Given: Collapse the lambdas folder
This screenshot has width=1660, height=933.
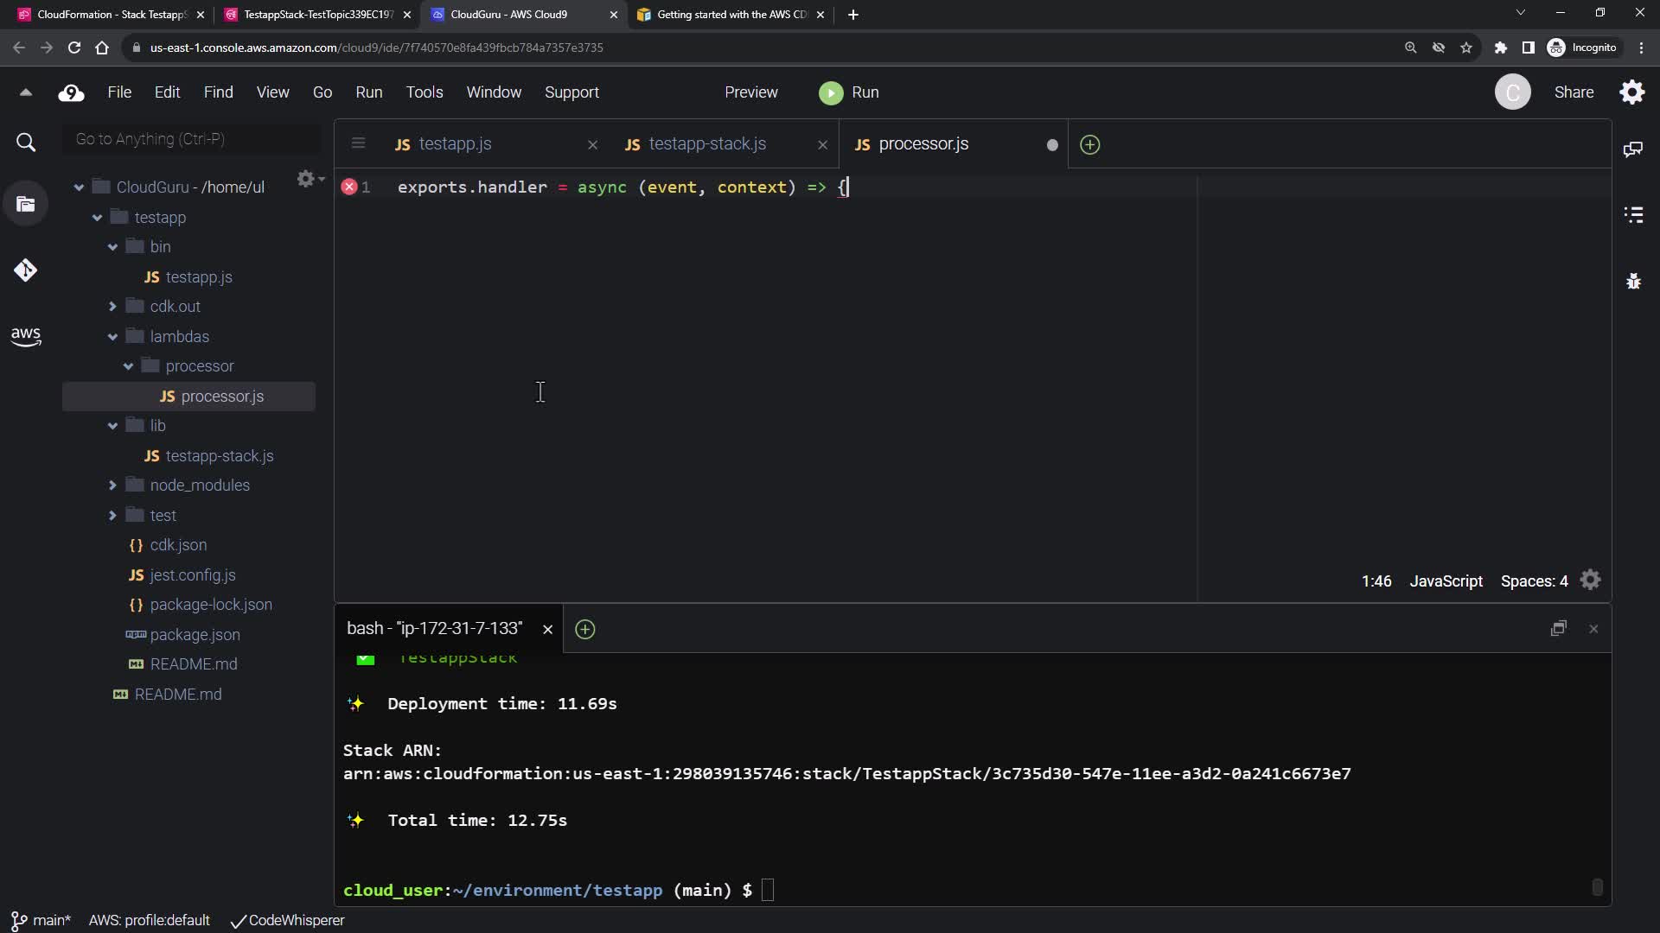Looking at the screenshot, I should point(112,337).
